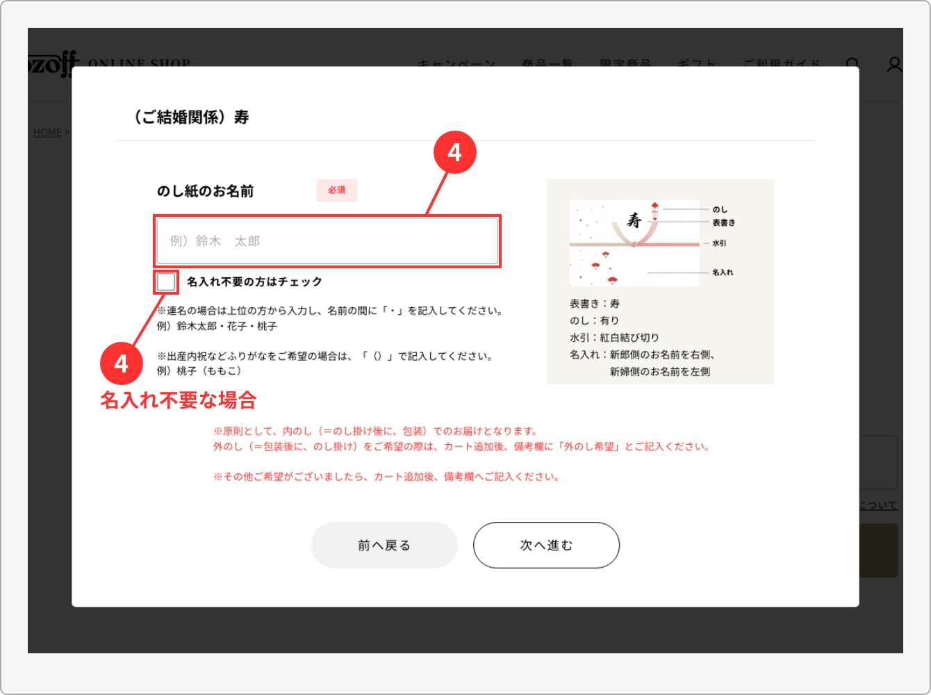Open the user account icon
The image size is (931, 695).
(x=894, y=64)
